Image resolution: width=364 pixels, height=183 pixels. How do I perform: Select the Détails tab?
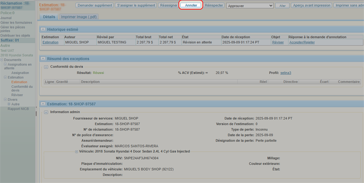(49, 17)
